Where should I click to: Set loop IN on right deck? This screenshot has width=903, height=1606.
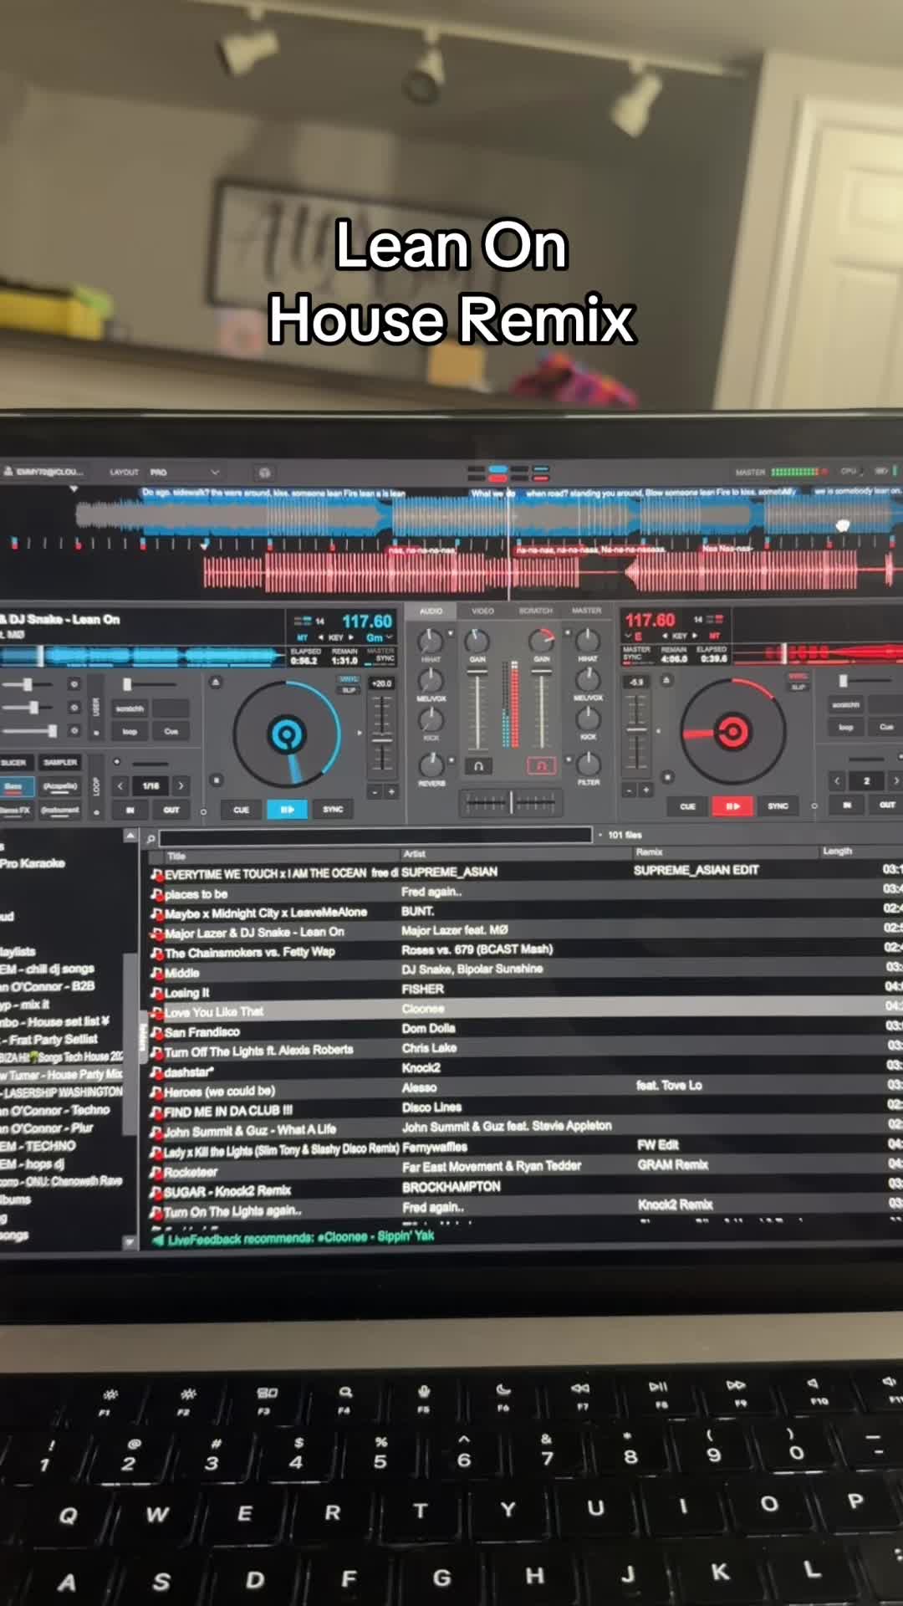tap(846, 806)
